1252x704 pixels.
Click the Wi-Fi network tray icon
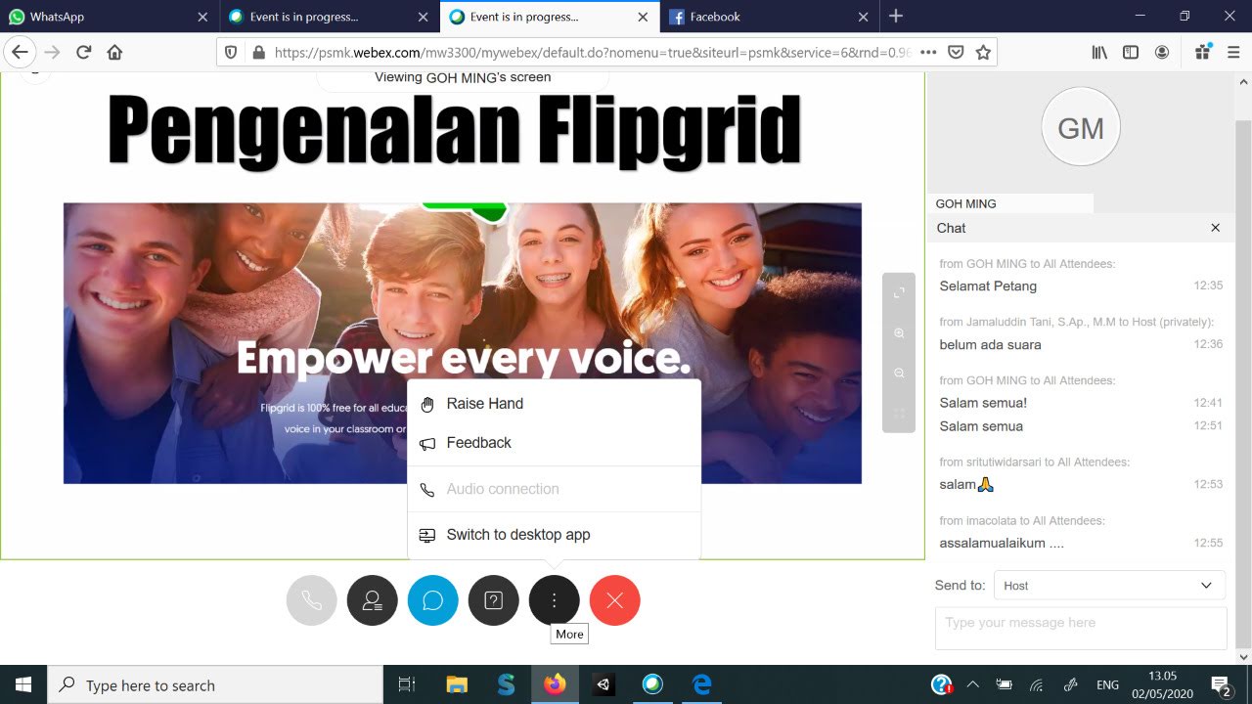(x=1037, y=684)
